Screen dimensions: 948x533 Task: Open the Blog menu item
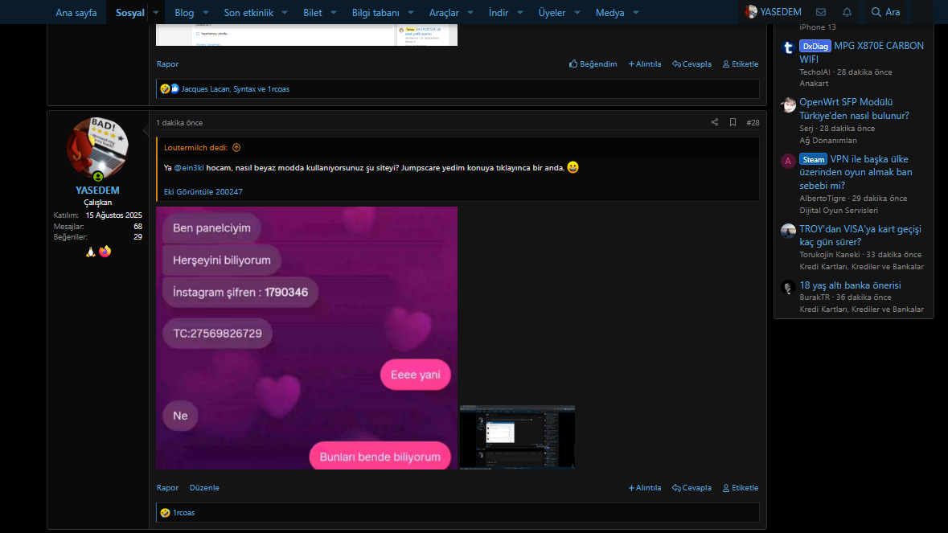click(184, 12)
